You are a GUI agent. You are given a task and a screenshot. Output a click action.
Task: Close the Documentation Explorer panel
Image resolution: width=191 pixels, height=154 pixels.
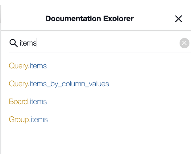point(178,19)
